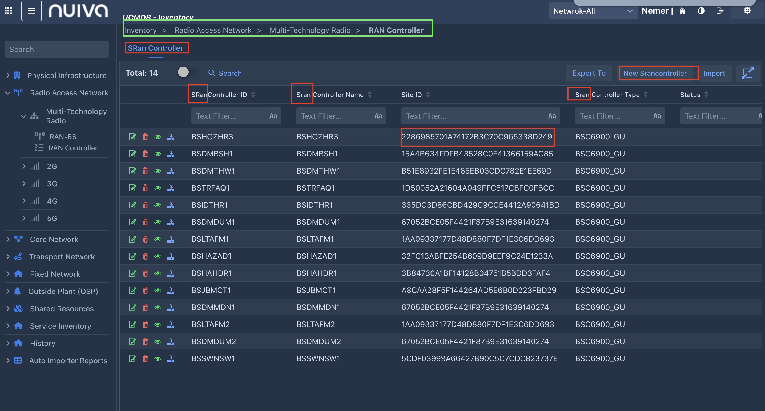The height and width of the screenshot is (411, 765).
Task: Click the home icon in header
Action: [683, 11]
